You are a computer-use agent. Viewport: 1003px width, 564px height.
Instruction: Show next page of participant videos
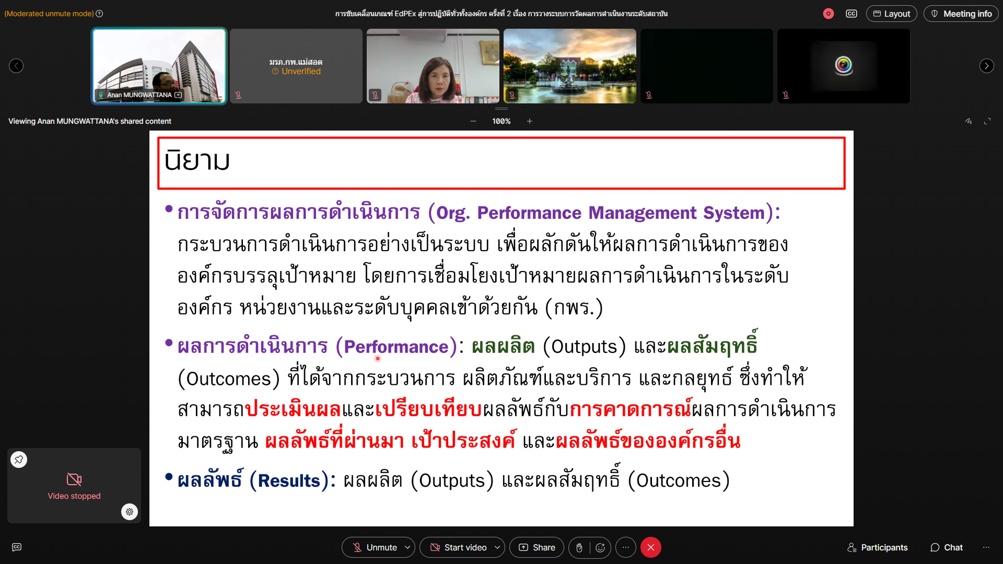click(x=986, y=65)
